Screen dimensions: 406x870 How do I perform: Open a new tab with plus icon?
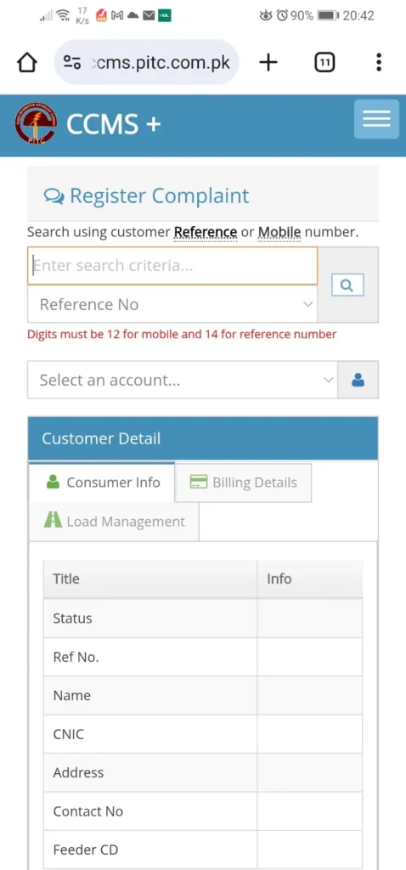(268, 62)
